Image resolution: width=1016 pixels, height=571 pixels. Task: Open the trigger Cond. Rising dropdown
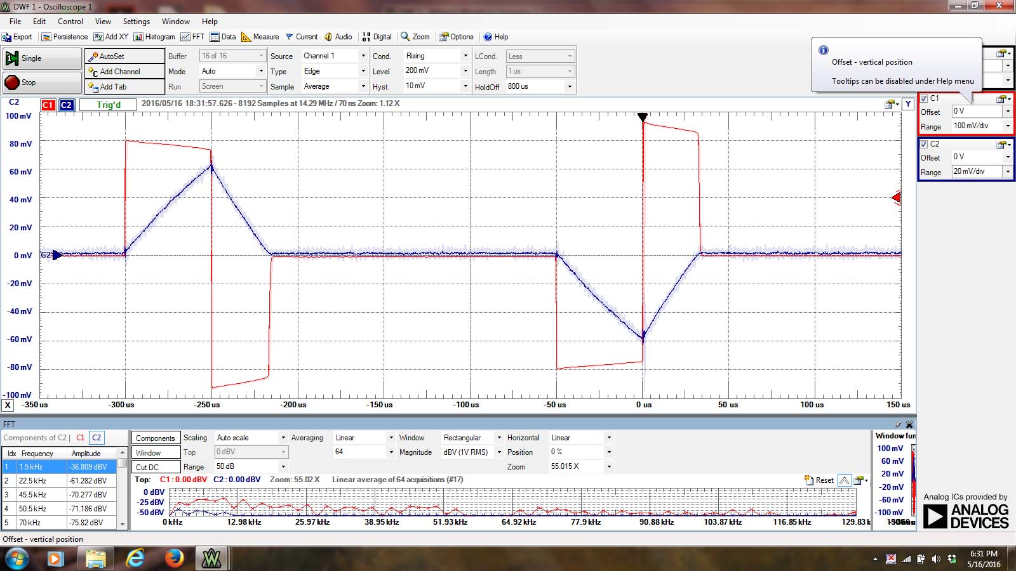465,56
